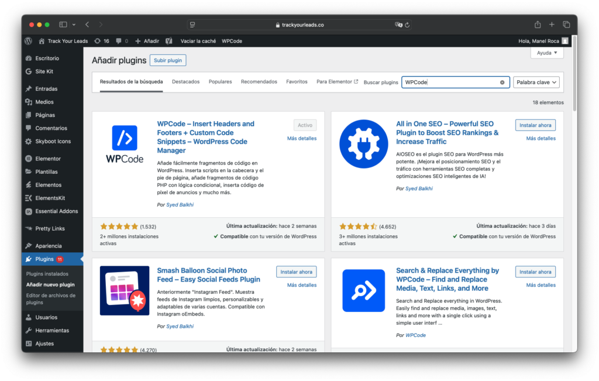Open a new Safari tab
The height and width of the screenshot is (381, 599).
coord(552,25)
